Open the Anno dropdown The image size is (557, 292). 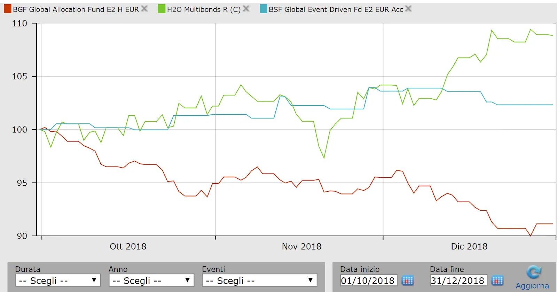(x=151, y=281)
